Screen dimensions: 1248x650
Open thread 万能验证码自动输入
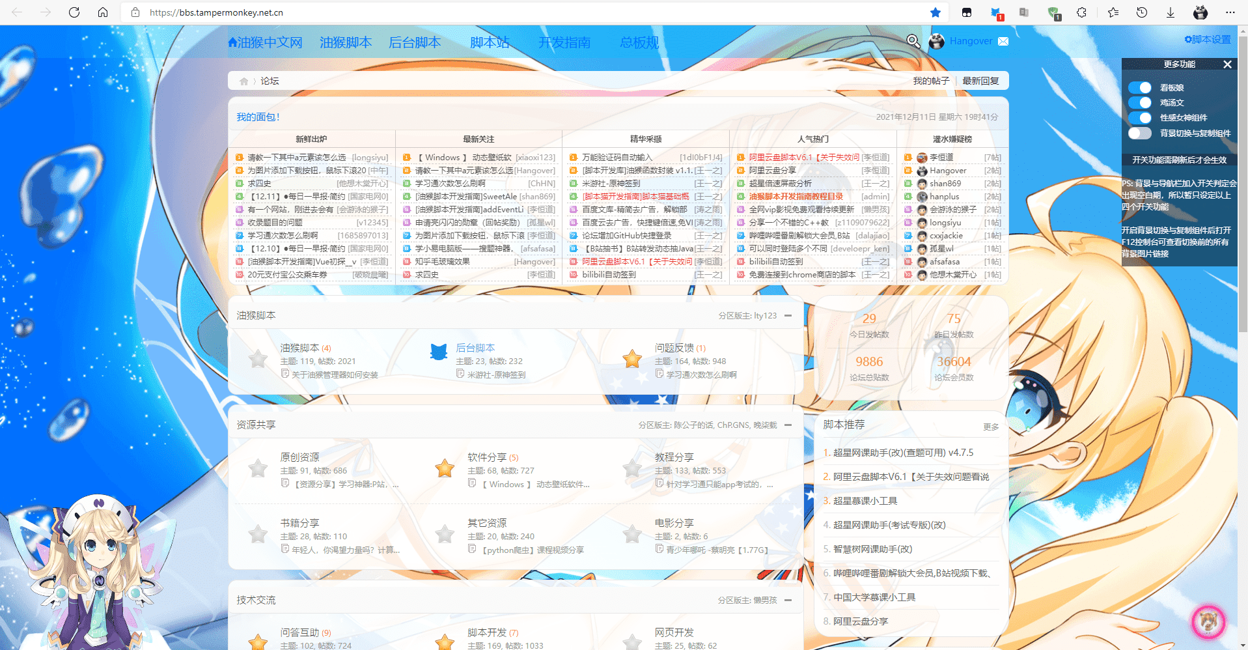pyautogui.click(x=617, y=157)
